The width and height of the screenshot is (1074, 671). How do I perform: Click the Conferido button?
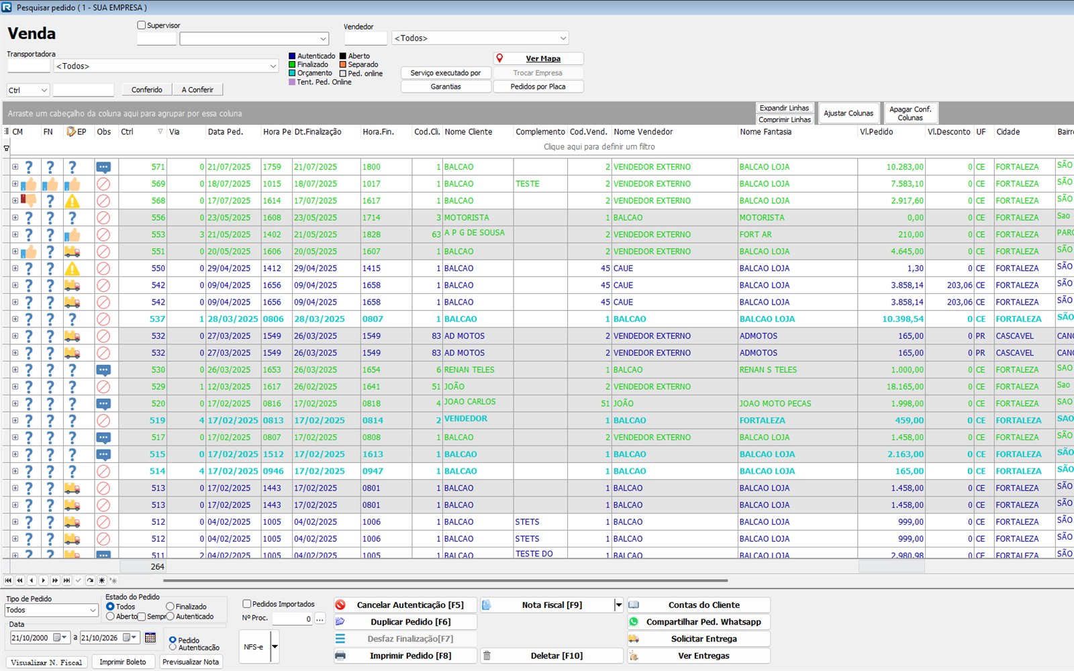[147, 90]
